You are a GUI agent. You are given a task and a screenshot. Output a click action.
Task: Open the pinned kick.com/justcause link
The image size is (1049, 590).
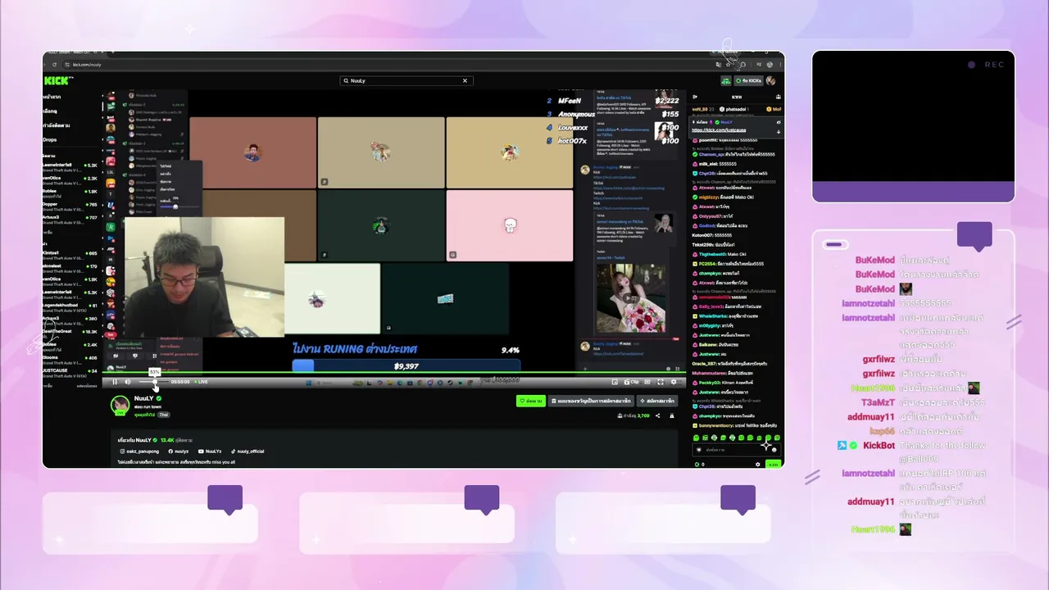coord(719,130)
